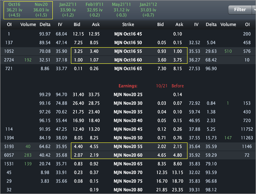Select the Jan22'11 expiration tab
Screen dimensions: 256x194
68,10
